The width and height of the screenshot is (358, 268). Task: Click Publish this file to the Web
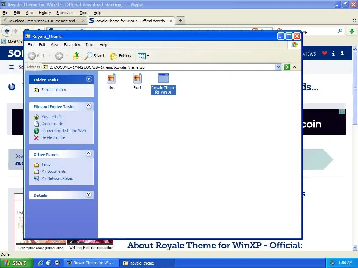pos(64,131)
